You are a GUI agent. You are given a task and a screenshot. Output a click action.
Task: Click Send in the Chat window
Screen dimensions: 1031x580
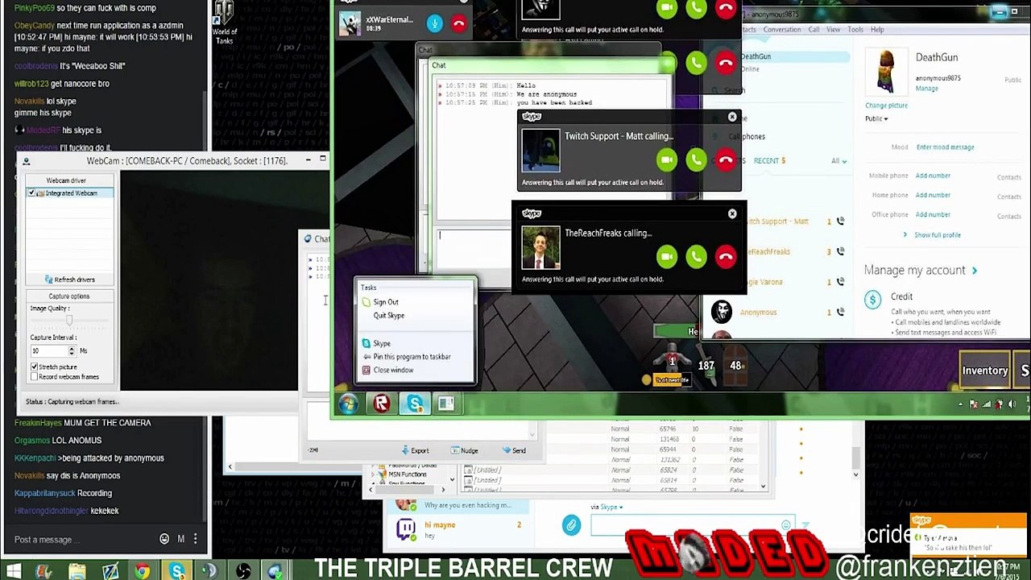514,451
